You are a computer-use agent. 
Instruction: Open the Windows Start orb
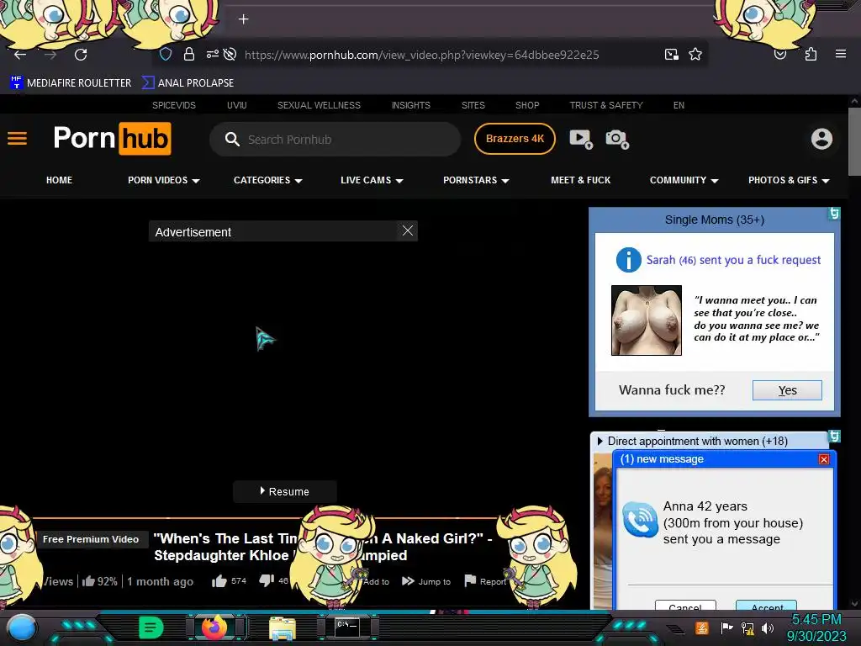point(22,627)
